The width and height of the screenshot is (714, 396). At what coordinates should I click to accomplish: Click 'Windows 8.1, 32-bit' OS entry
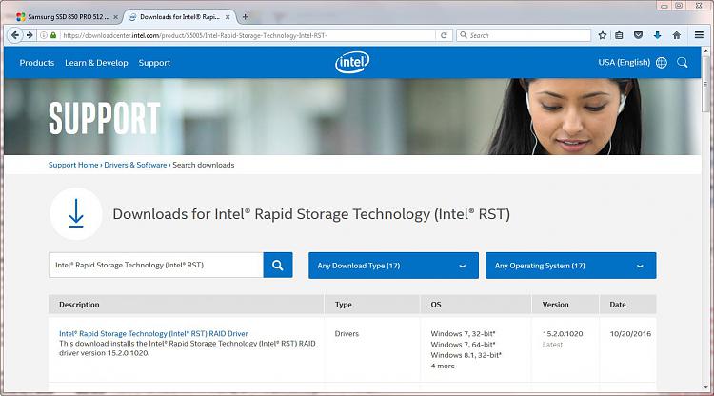click(466, 355)
